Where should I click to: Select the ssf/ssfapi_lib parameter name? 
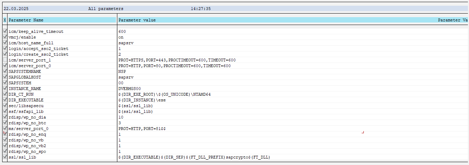click(x=26, y=111)
